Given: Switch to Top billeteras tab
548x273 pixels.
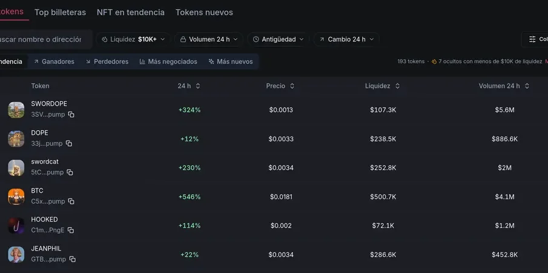Looking at the screenshot, I should (x=60, y=12).
